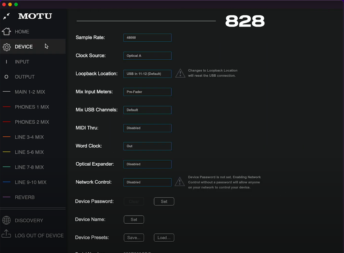
Task: Click the orange line marker for Line 3-4 Mix
Action: [x=7, y=137]
